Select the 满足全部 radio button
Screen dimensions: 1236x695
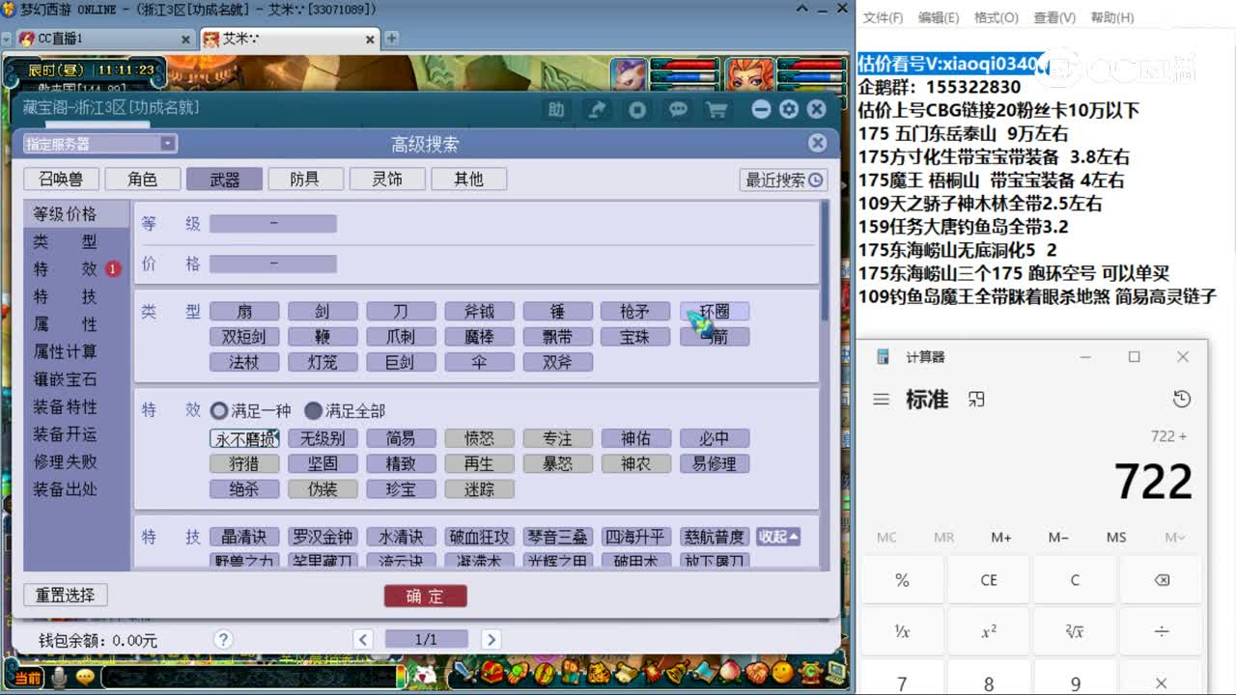point(314,409)
